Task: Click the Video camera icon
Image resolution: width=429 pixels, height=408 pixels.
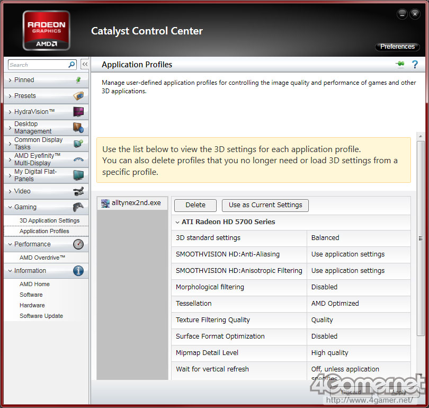Action: click(x=78, y=191)
